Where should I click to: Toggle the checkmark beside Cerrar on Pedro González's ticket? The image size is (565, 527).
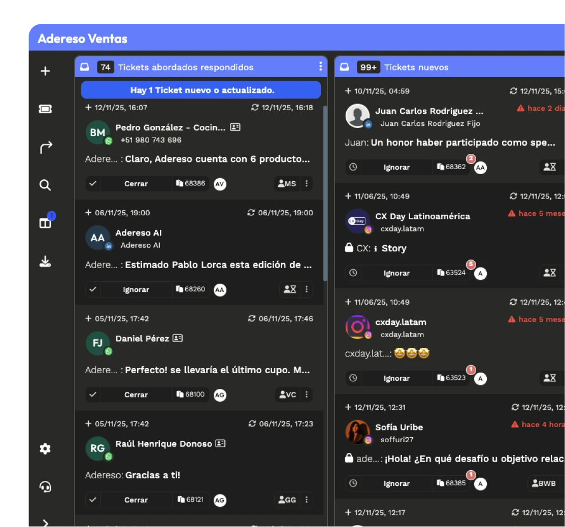(93, 183)
